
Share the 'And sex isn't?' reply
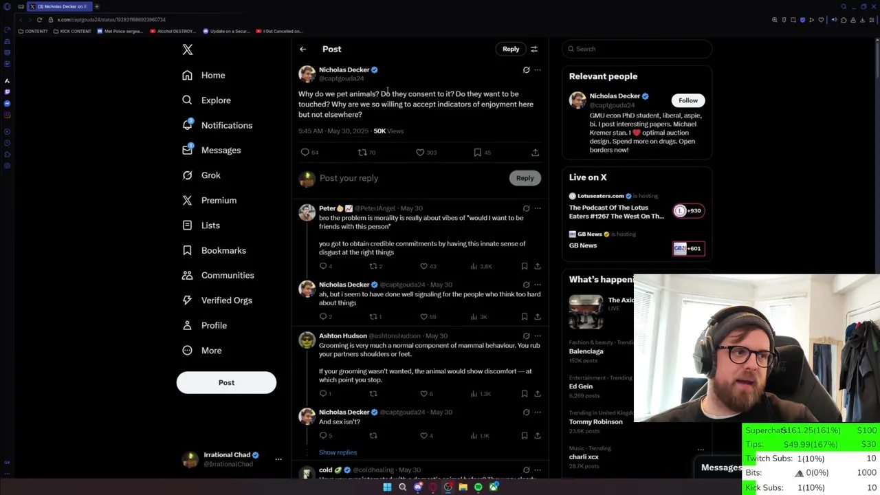538,436
